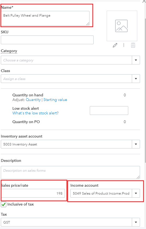
Task: Click the Quantity adjust link
Action: pos(33,100)
